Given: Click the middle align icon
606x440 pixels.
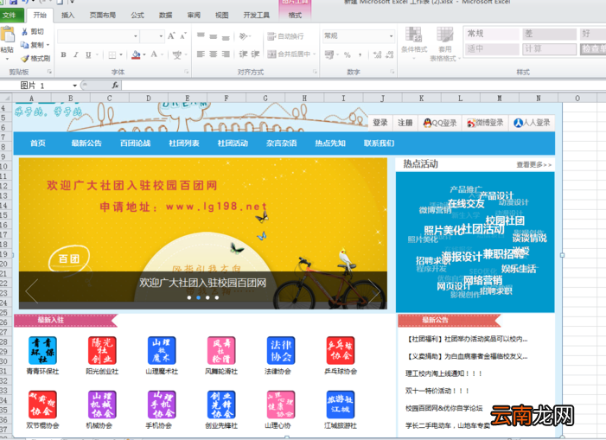Looking at the screenshot, I should [214, 36].
